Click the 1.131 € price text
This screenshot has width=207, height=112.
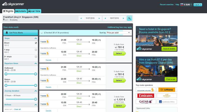[x=121, y=100]
